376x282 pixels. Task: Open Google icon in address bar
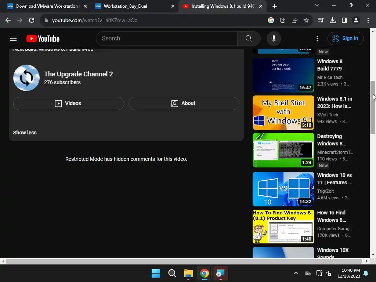(271, 21)
